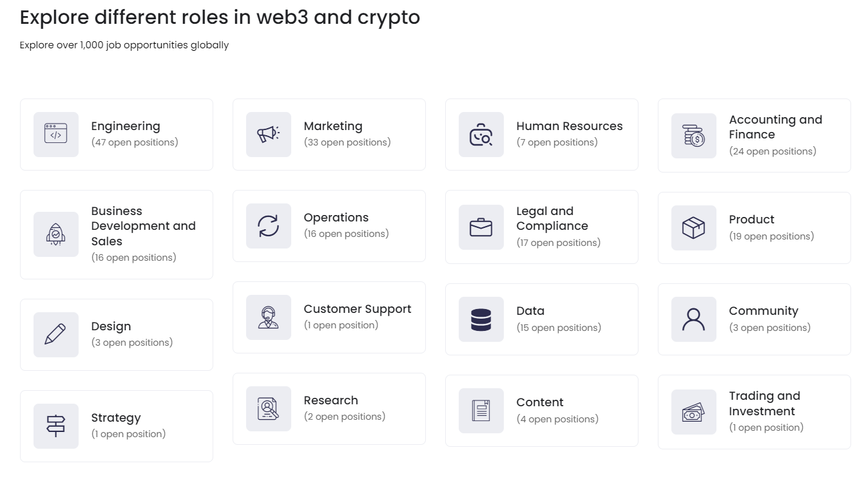Click the Legal and Compliance briefcase icon
The image size is (864, 488).
tap(481, 226)
